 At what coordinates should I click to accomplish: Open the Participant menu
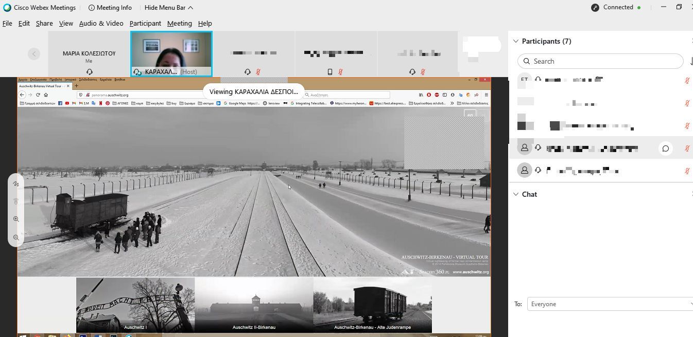(x=145, y=24)
